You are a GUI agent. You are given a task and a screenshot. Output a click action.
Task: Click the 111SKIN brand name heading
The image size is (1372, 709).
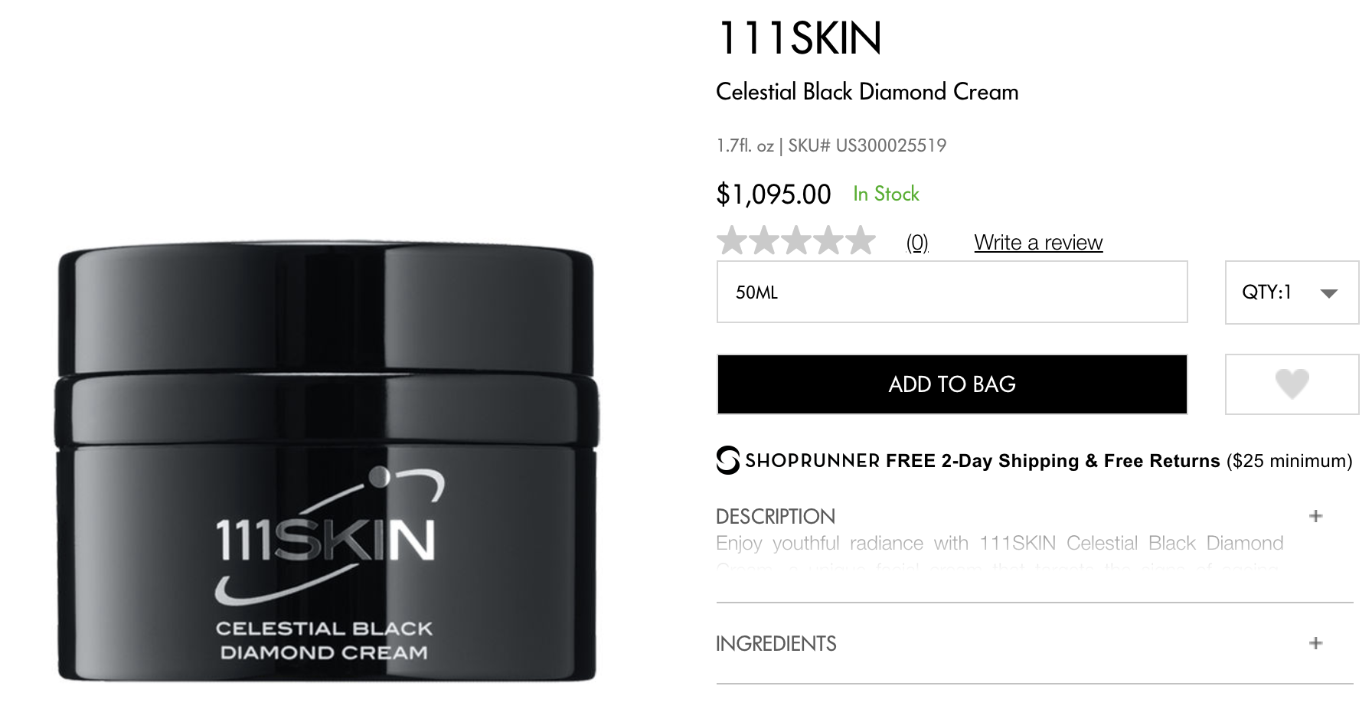799,38
